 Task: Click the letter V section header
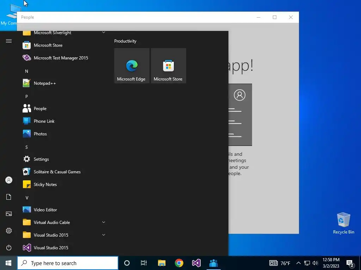point(27,198)
